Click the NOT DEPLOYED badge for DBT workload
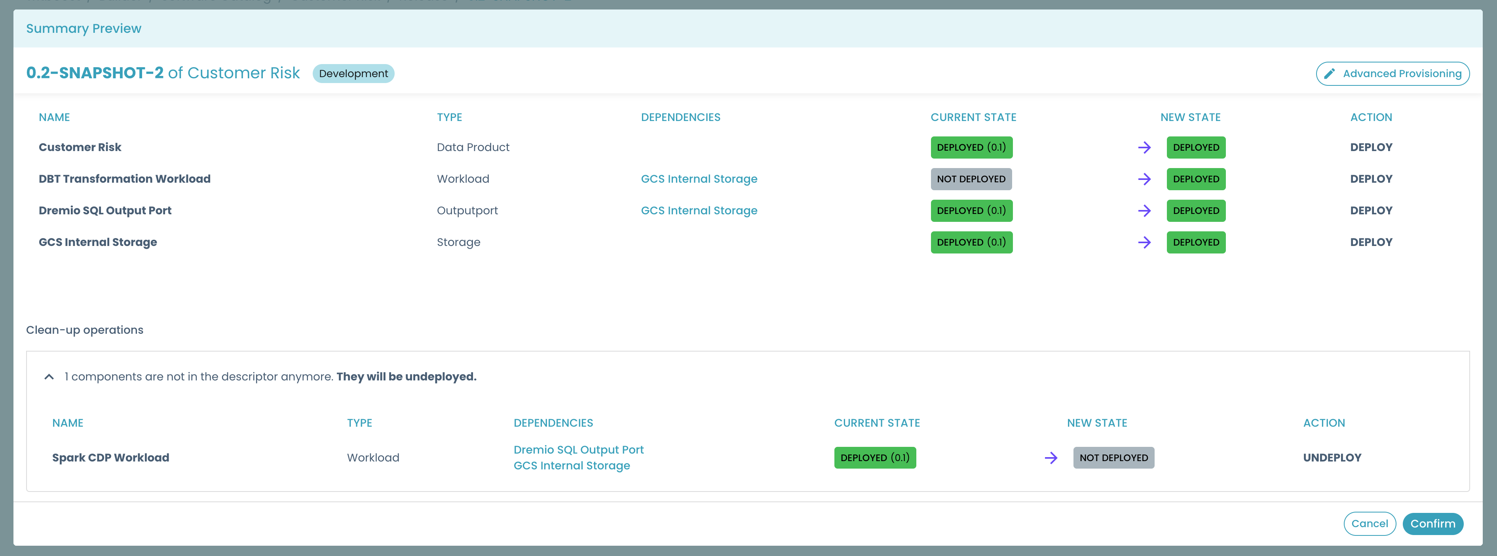1497x556 pixels. coord(971,179)
